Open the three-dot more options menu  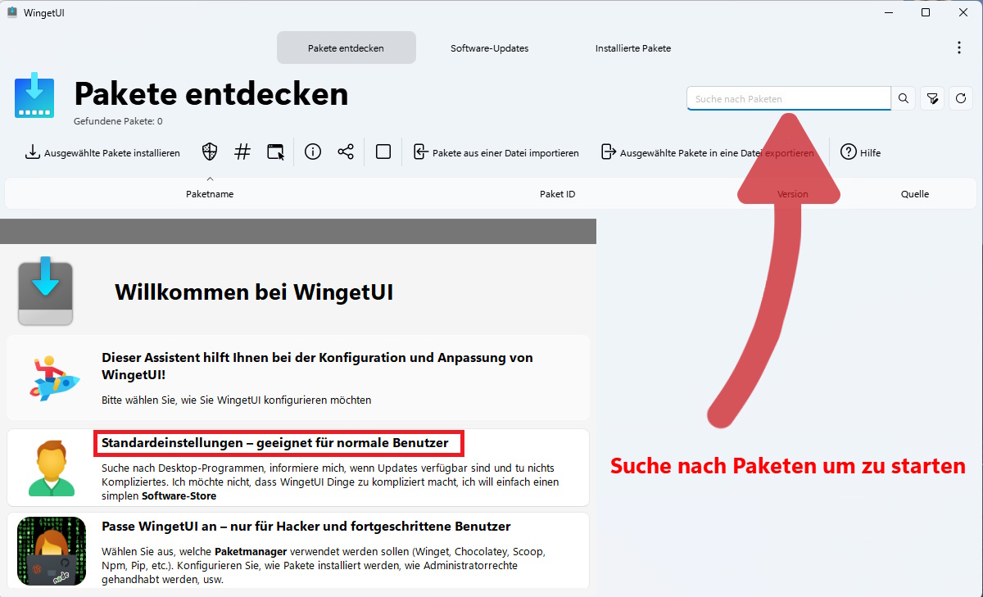click(959, 48)
